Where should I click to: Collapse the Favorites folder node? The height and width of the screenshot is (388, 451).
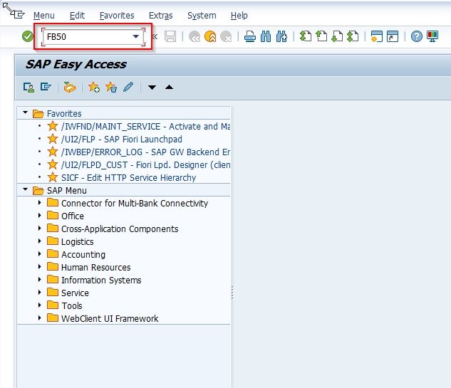click(26, 112)
